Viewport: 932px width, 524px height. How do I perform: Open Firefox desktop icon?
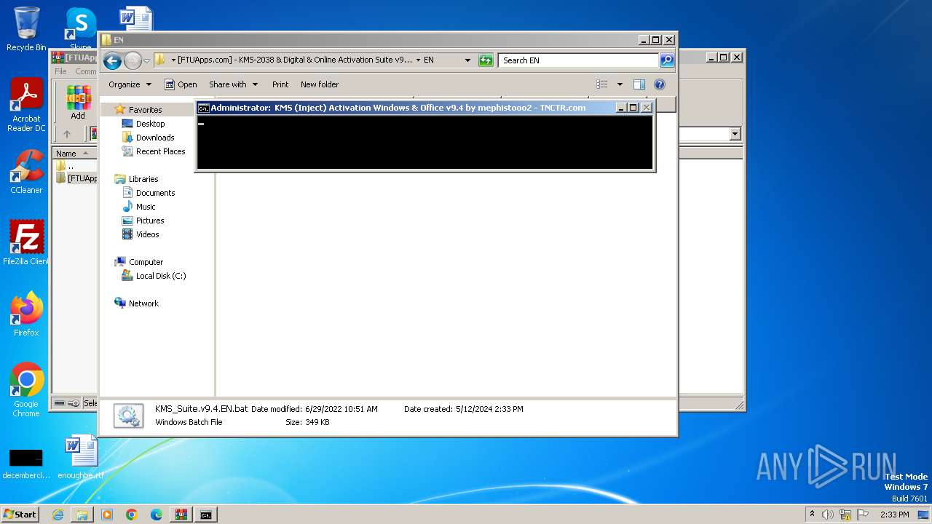click(x=26, y=314)
